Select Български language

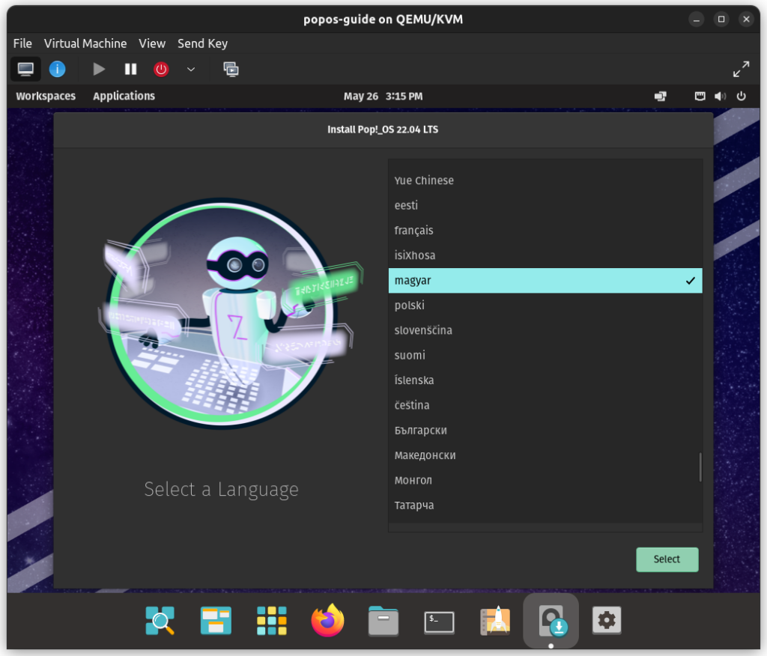coord(545,431)
